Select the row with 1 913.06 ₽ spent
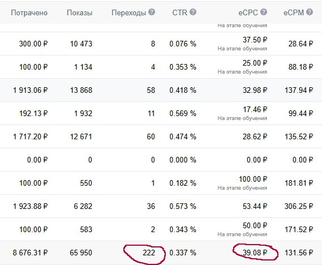The height and width of the screenshot is (265, 322). 161,90
